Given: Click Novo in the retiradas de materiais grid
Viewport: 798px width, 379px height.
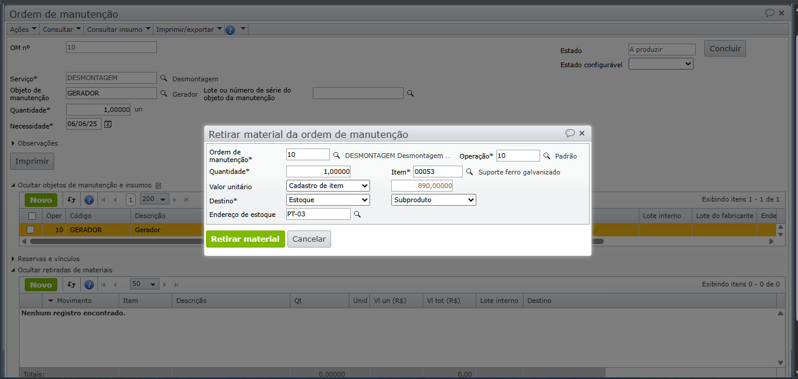Looking at the screenshot, I should tap(41, 285).
